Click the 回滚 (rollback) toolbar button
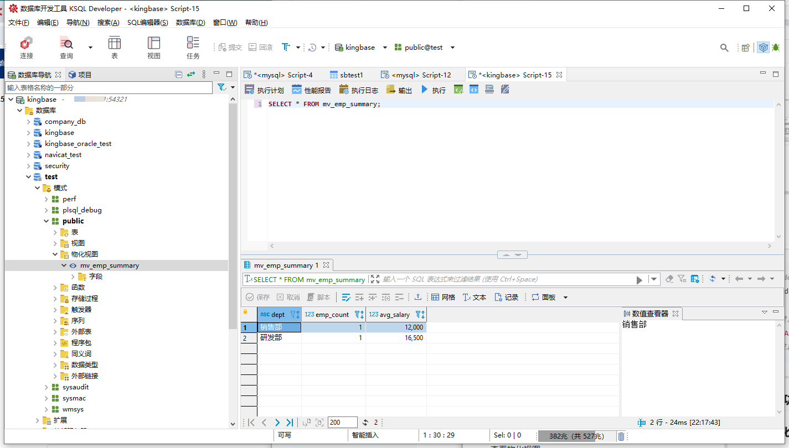This screenshot has width=789, height=448. pyautogui.click(x=260, y=48)
